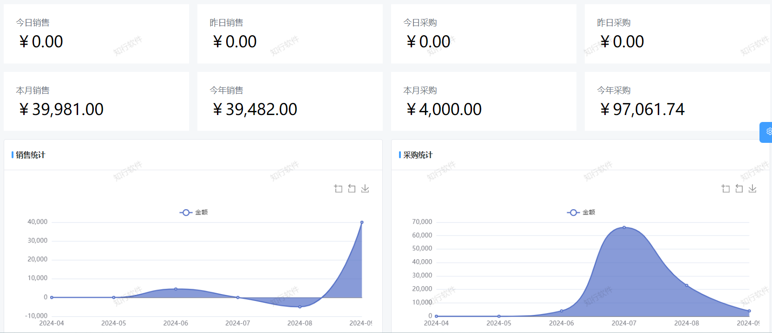772x333 pixels.
Task: Click the 2024-07 peak point in 采购统计
Action: point(624,227)
